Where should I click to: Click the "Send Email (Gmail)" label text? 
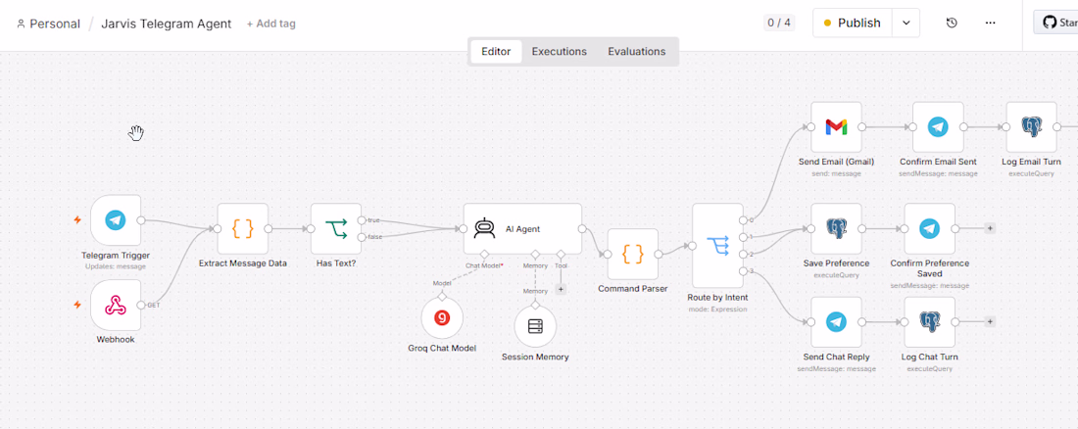(836, 163)
